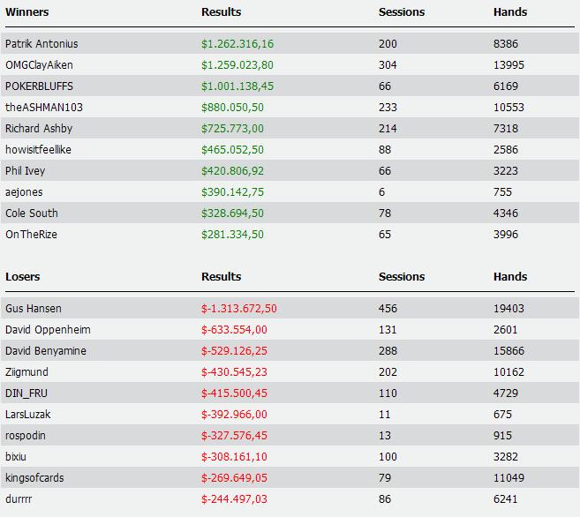The height and width of the screenshot is (517, 580).
Task: Select the OMGClayAiken row
Action: tap(290, 64)
